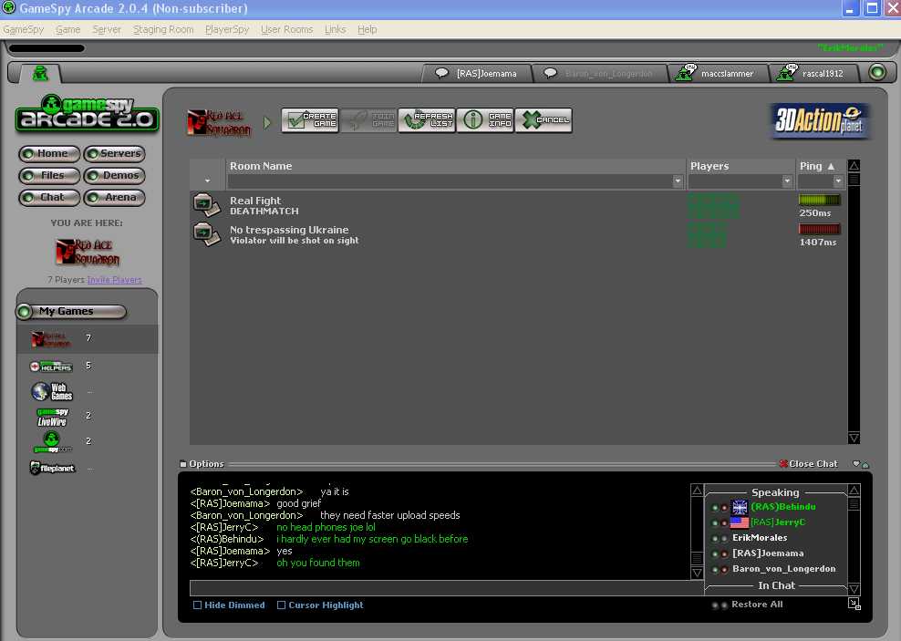Click the Refresh List toolbar button

427,120
